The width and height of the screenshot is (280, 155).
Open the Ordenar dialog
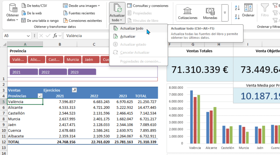[248, 10]
